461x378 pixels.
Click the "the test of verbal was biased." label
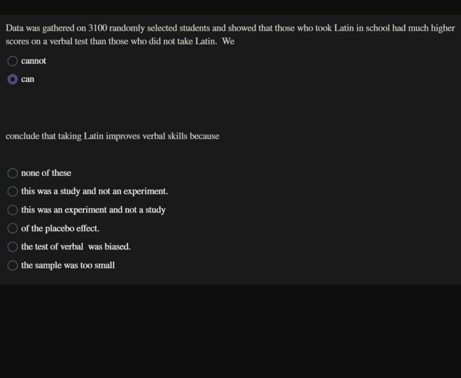pos(76,247)
